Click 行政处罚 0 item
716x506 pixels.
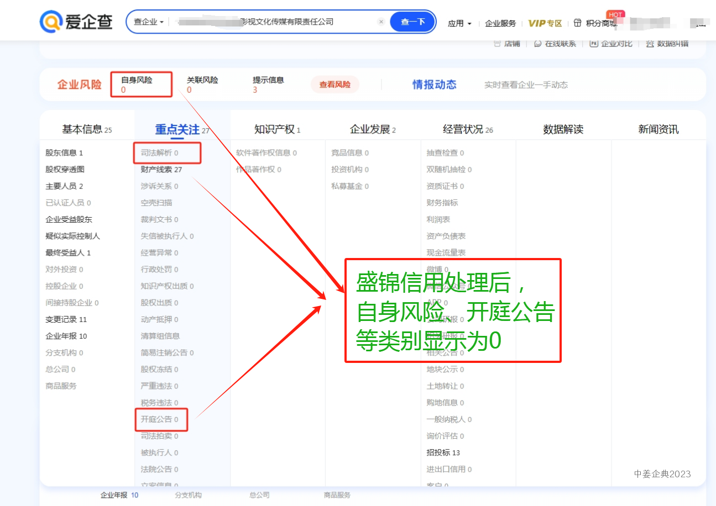coord(159,270)
